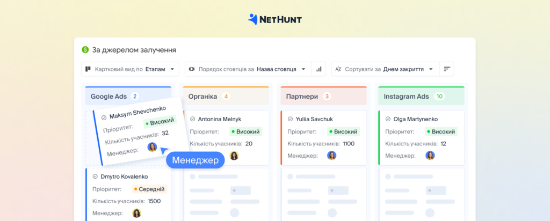Click Середній priority tag on Dmytro Kovalenko card

tap(149, 189)
